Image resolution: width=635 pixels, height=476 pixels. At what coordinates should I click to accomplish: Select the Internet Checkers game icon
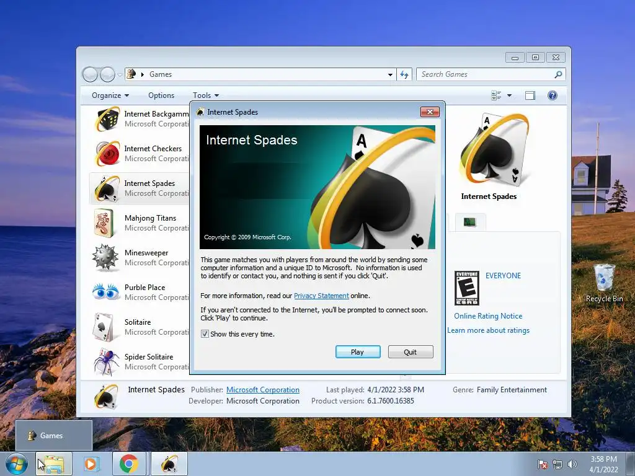point(107,154)
